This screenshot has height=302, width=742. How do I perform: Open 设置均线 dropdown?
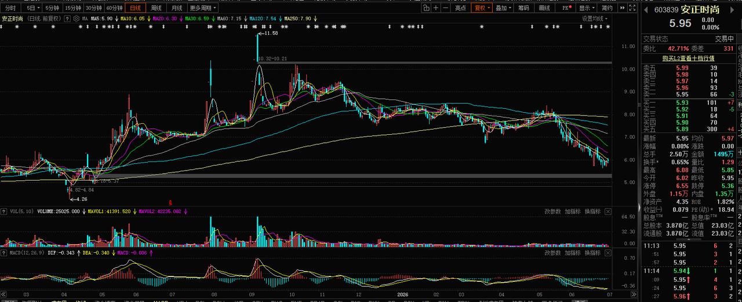pyautogui.click(x=595, y=19)
